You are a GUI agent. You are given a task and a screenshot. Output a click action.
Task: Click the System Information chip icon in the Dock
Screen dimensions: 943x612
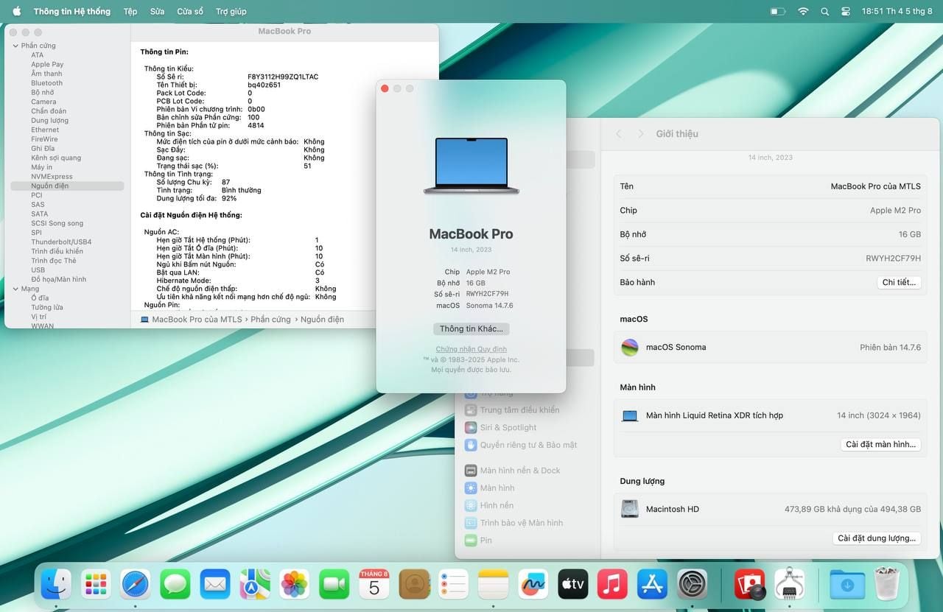tap(790, 585)
